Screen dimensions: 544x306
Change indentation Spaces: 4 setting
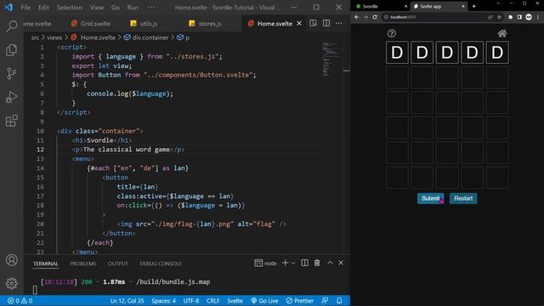click(x=163, y=301)
